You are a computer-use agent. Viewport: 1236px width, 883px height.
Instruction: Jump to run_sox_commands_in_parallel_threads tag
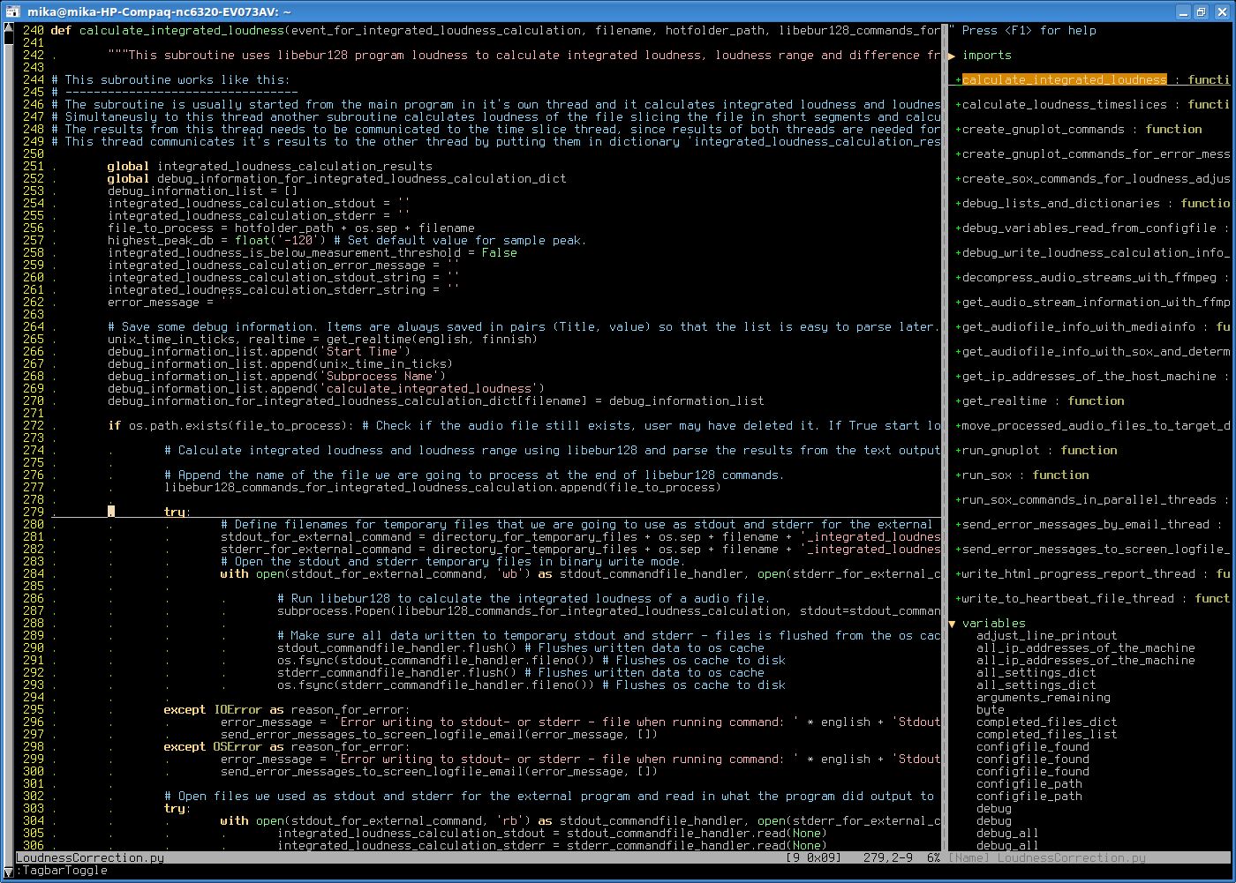click(x=1089, y=500)
